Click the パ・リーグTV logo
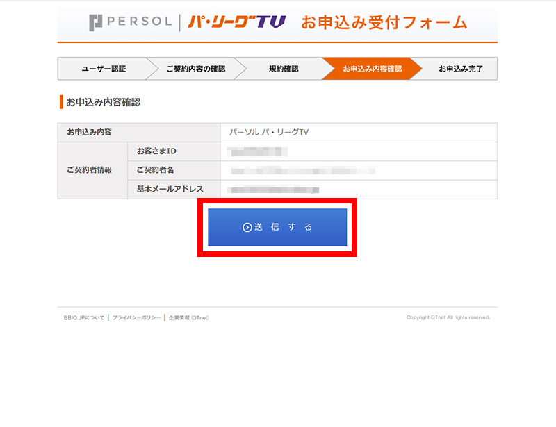 point(237,22)
